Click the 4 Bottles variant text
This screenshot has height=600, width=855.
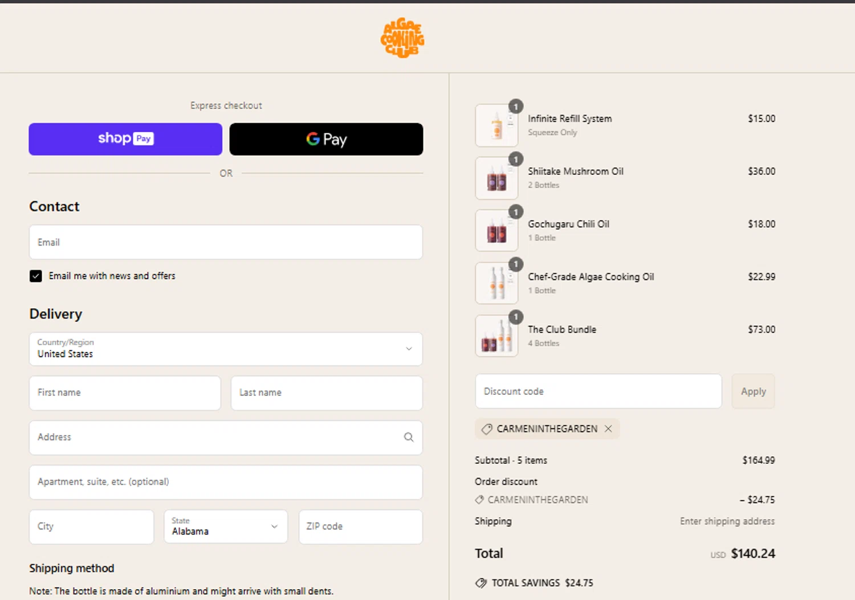pos(543,343)
